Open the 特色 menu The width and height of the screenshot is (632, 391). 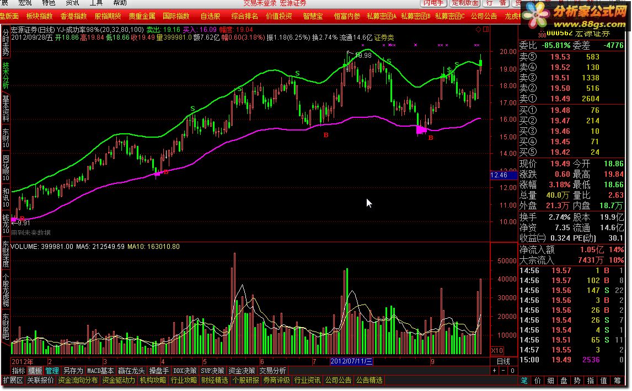click(49, 3)
